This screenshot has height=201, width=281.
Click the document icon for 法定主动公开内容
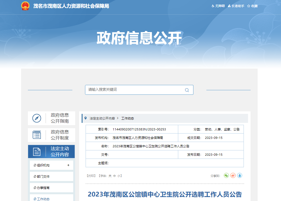coord(37,152)
